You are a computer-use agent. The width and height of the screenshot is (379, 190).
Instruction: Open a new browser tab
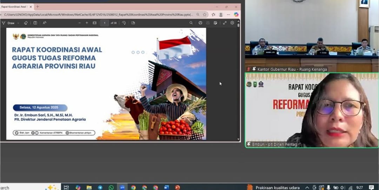[x=38, y=7]
